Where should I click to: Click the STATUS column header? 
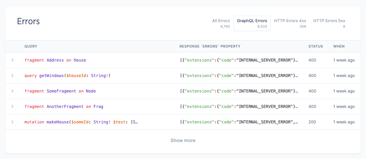pos(315,46)
